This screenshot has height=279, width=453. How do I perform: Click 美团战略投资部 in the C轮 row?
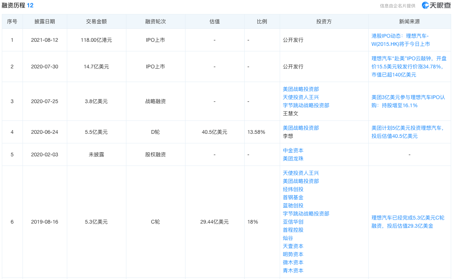(x=301, y=181)
